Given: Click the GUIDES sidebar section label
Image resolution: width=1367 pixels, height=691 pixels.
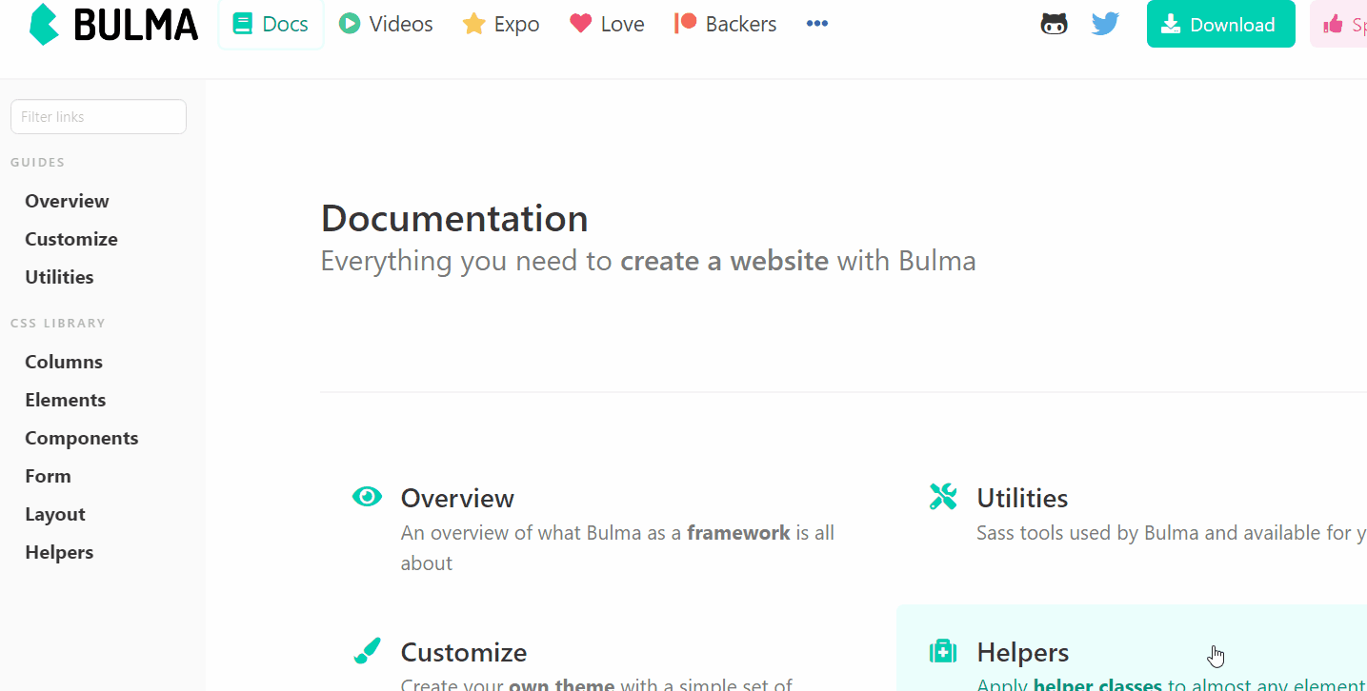Looking at the screenshot, I should (38, 163).
